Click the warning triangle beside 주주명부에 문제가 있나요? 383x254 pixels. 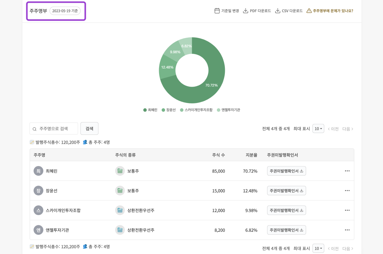coord(309,10)
